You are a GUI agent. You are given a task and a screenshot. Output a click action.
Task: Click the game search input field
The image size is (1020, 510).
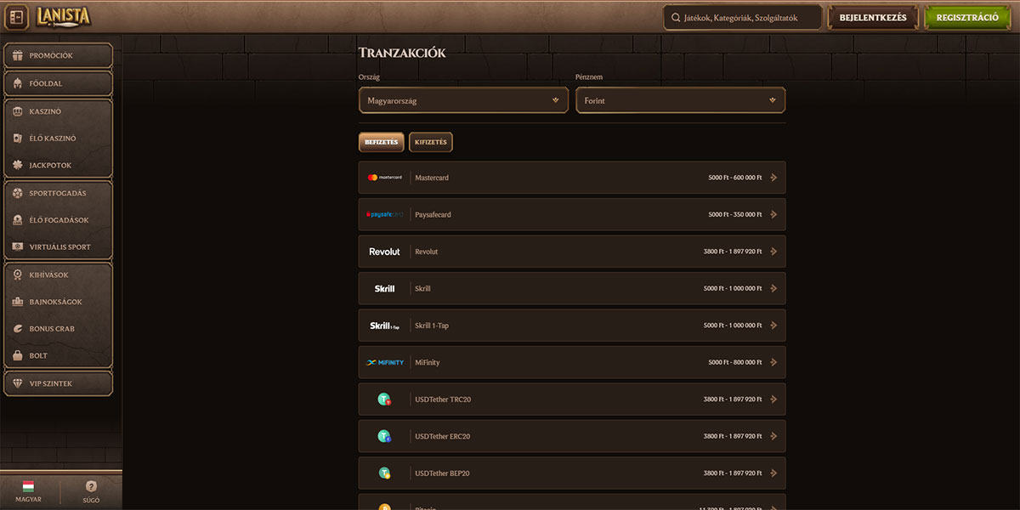click(741, 16)
